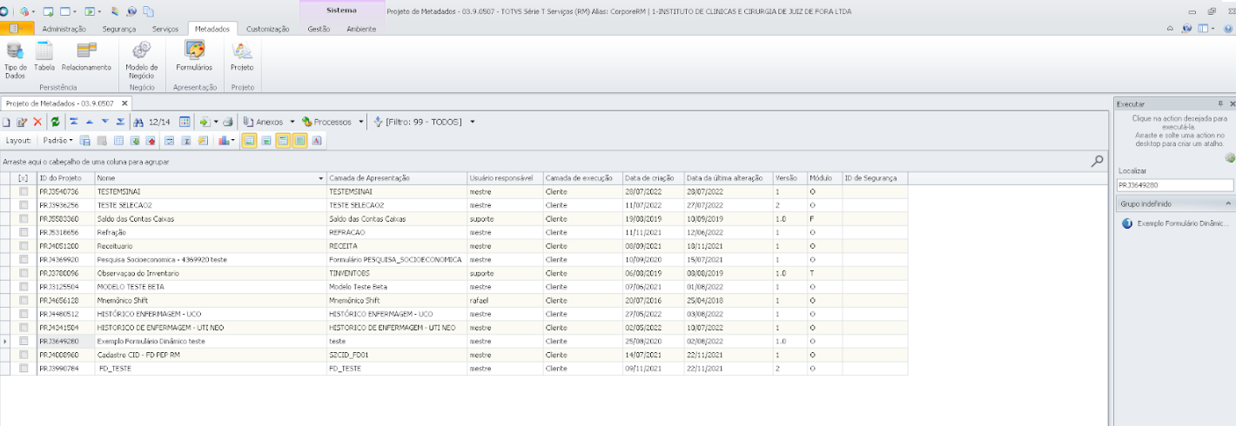Go to next record down arrow
The width and height of the screenshot is (1236, 426).
(x=104, y=122)
